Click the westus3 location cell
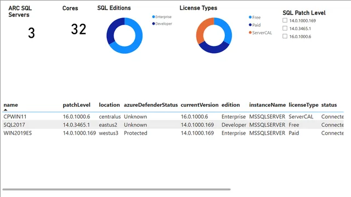 click(x=109, y=133)
